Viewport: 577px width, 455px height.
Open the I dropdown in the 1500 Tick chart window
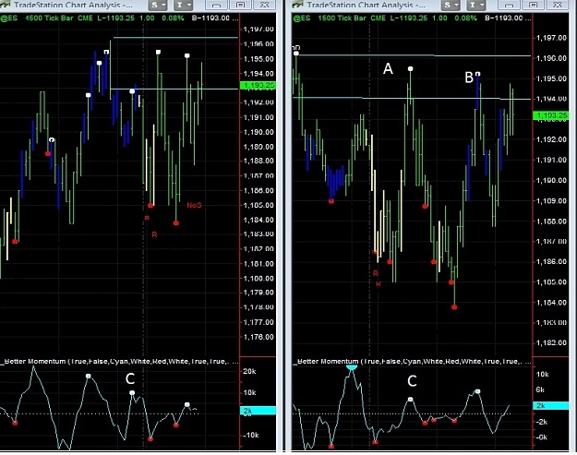pyautogui.click(x=477, y=5)
